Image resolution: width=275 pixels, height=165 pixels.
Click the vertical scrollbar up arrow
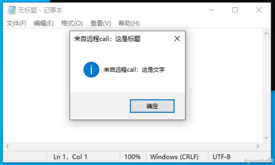(266, 33)
